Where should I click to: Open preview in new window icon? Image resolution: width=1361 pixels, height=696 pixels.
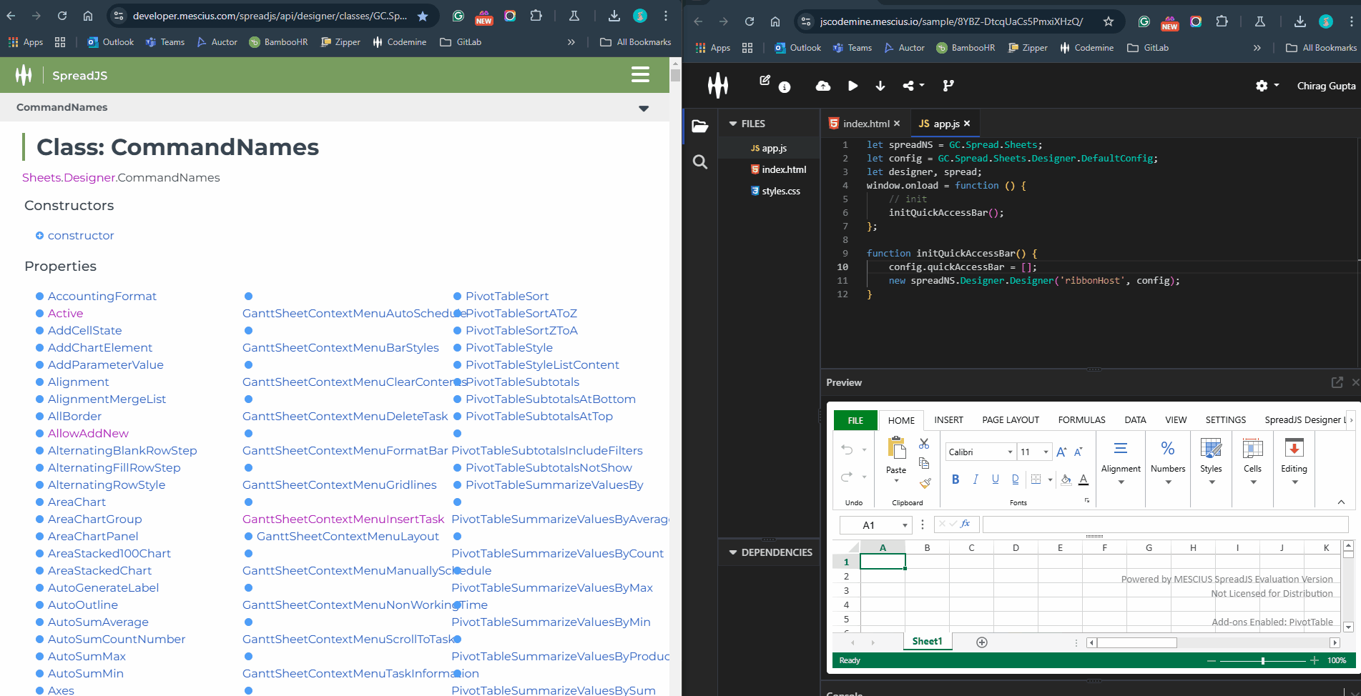click(x=1337, y=382)
